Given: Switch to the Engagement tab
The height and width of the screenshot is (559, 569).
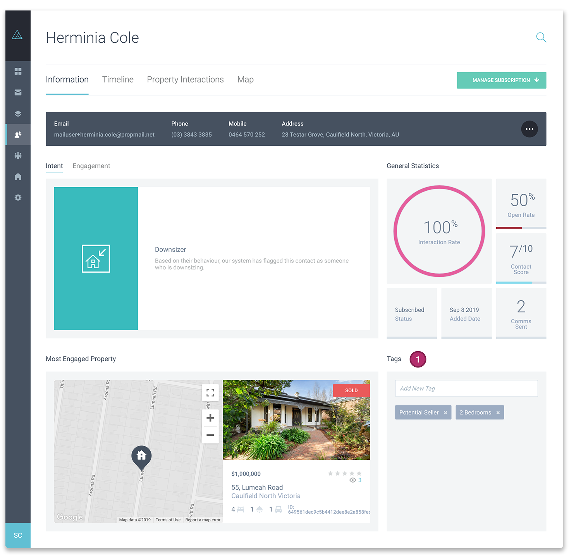Looking at the screenshot, I should [91, 166].
